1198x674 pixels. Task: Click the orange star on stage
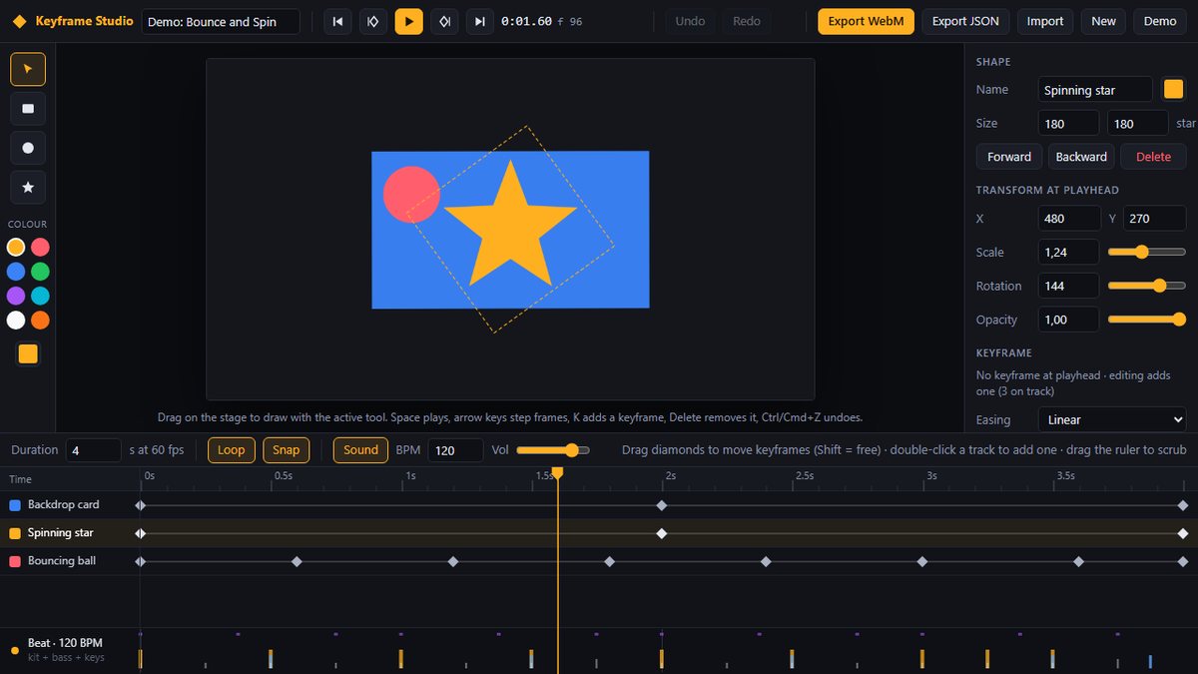tap(510, 228)
